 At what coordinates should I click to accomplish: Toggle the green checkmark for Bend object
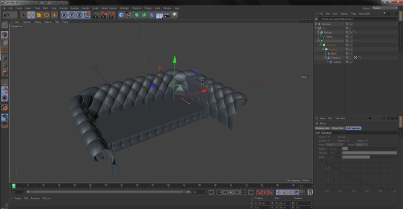click(x=351, y=54)
